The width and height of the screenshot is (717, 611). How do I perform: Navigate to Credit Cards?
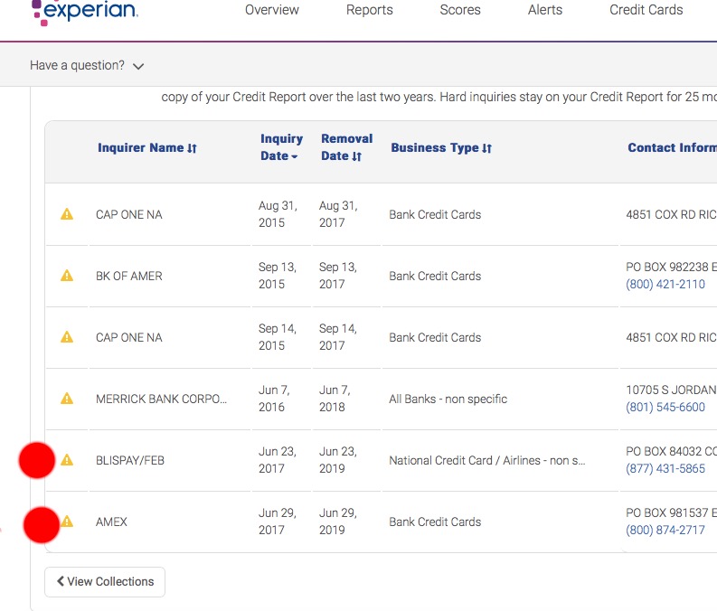coord(646,10)
